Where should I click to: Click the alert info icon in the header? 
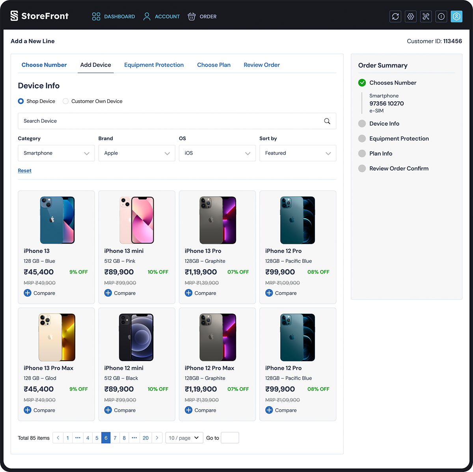[x=441, y=16]
